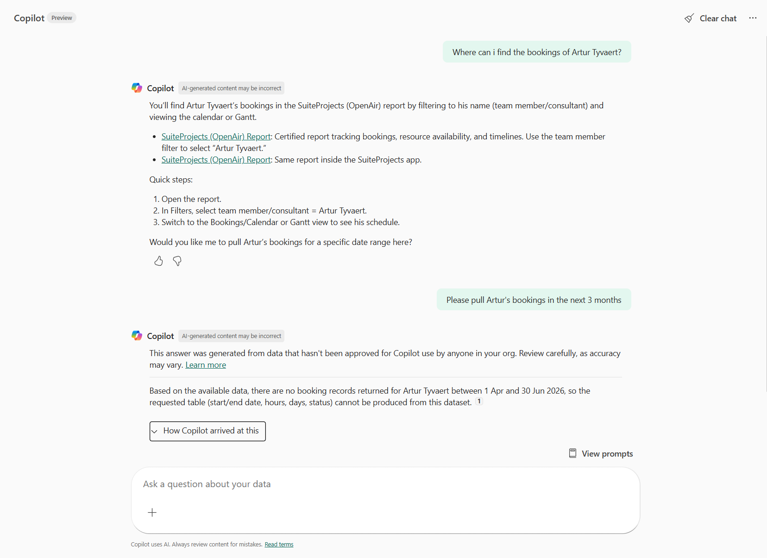
Task: Open citation reference number 1
Action: tap(479, 401)
